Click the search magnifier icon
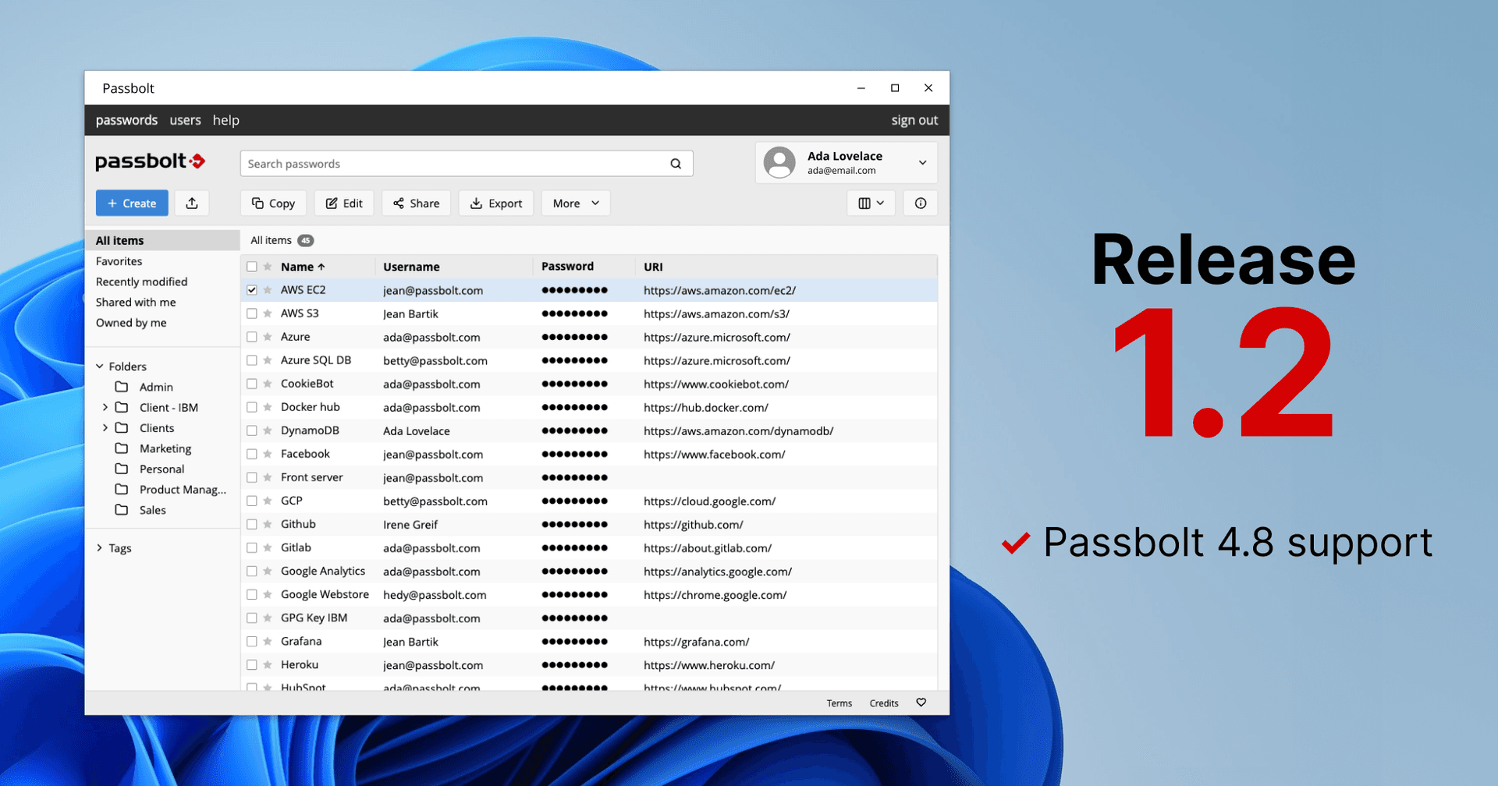The width and height of the screenshot is (1498, 786). (675, 164)
